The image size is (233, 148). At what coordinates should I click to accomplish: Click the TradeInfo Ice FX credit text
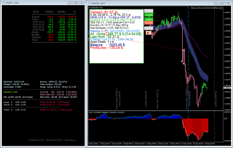click(52, 140)
